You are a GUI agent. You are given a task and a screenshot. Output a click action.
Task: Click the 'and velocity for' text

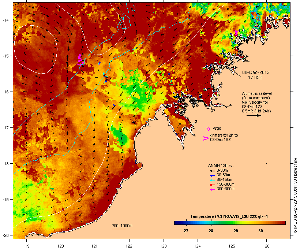click(255, 102)
